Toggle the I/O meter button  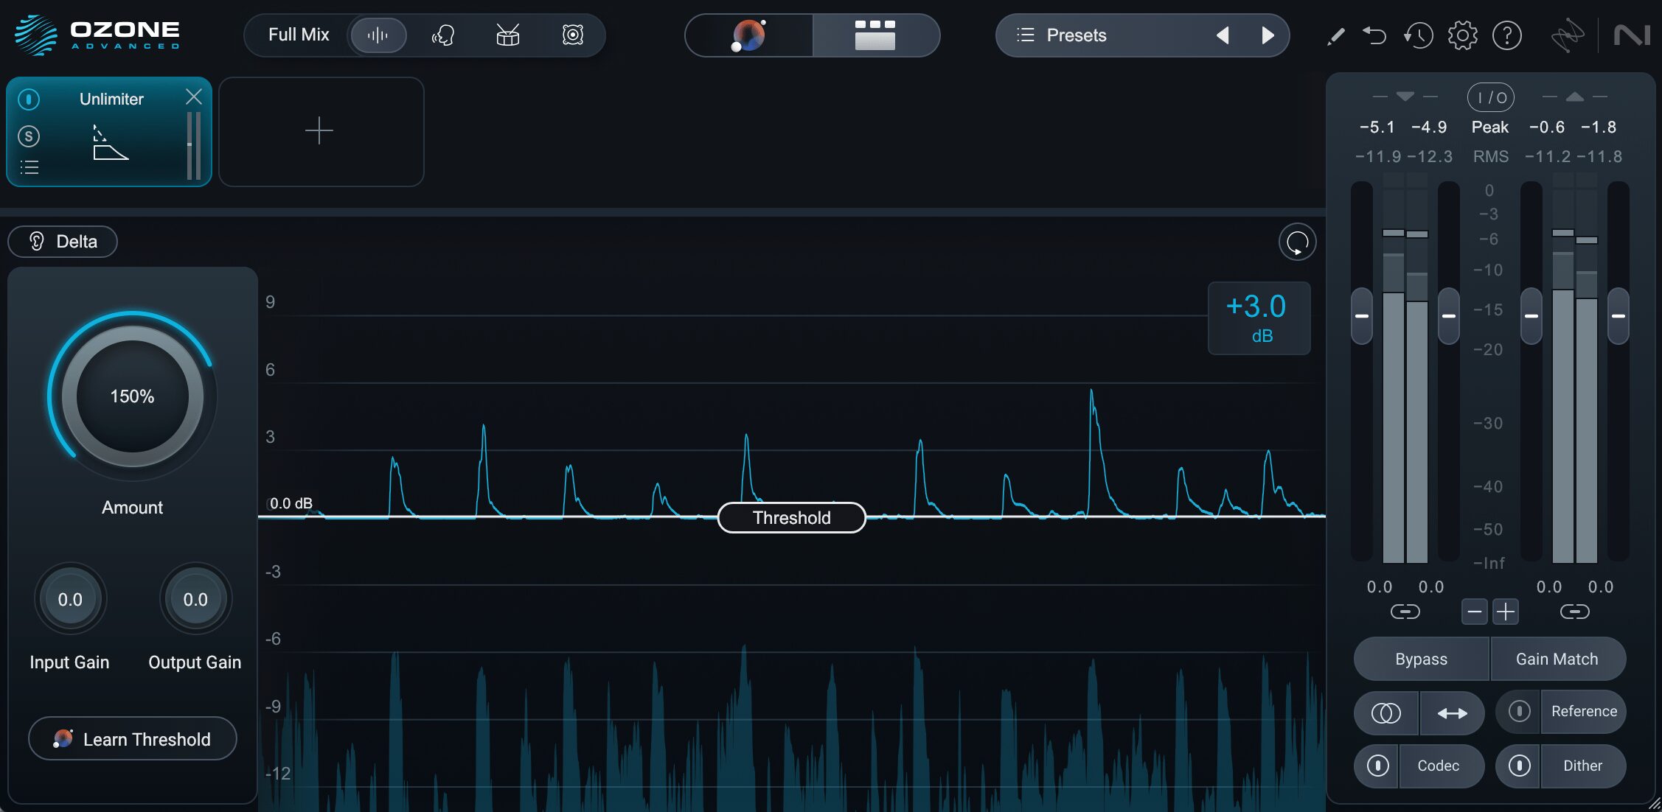click(1490, 97)
